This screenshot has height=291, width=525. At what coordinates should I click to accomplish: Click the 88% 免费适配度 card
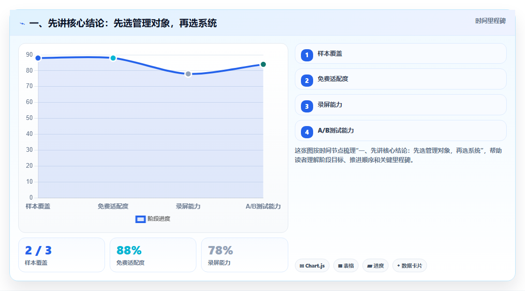[x=153, y=255]
